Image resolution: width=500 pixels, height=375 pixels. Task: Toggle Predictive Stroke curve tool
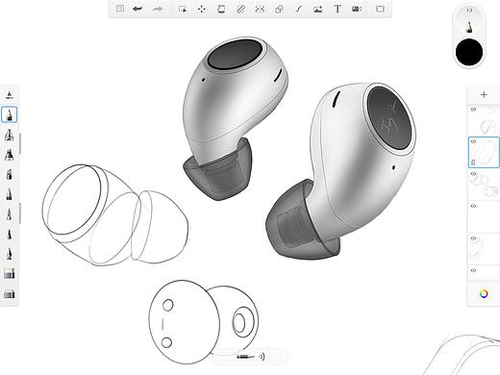point(298,9)
